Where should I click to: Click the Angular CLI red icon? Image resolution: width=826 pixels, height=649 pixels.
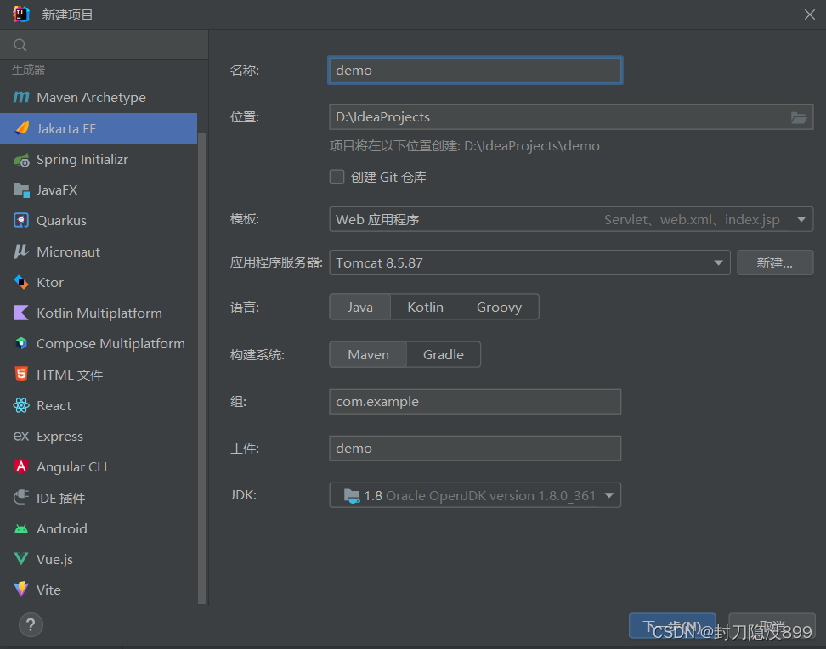point(21,466)
